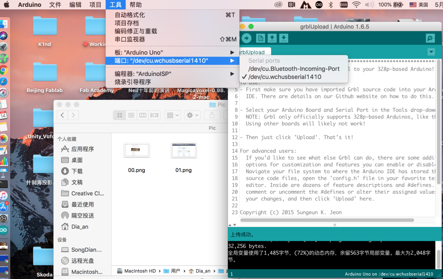This screenshot has width=443, height=279.
Task: Choose 烧录引导程序 menu item
Action: pos(172,82)
